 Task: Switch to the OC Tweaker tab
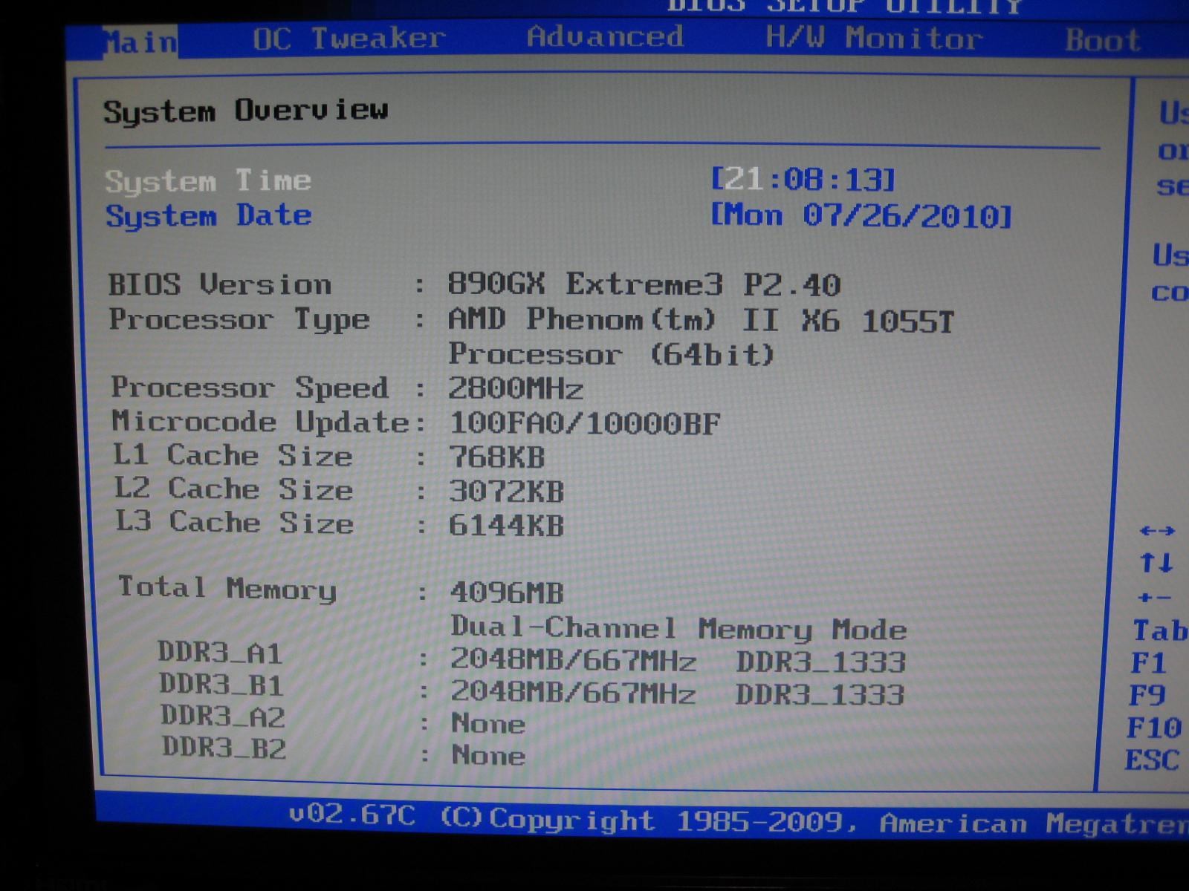pos(349,38)
